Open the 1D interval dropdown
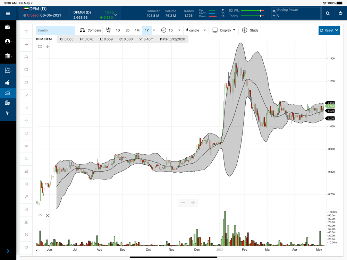The width and height of the screenshot is (347, 260). [171, 30]
